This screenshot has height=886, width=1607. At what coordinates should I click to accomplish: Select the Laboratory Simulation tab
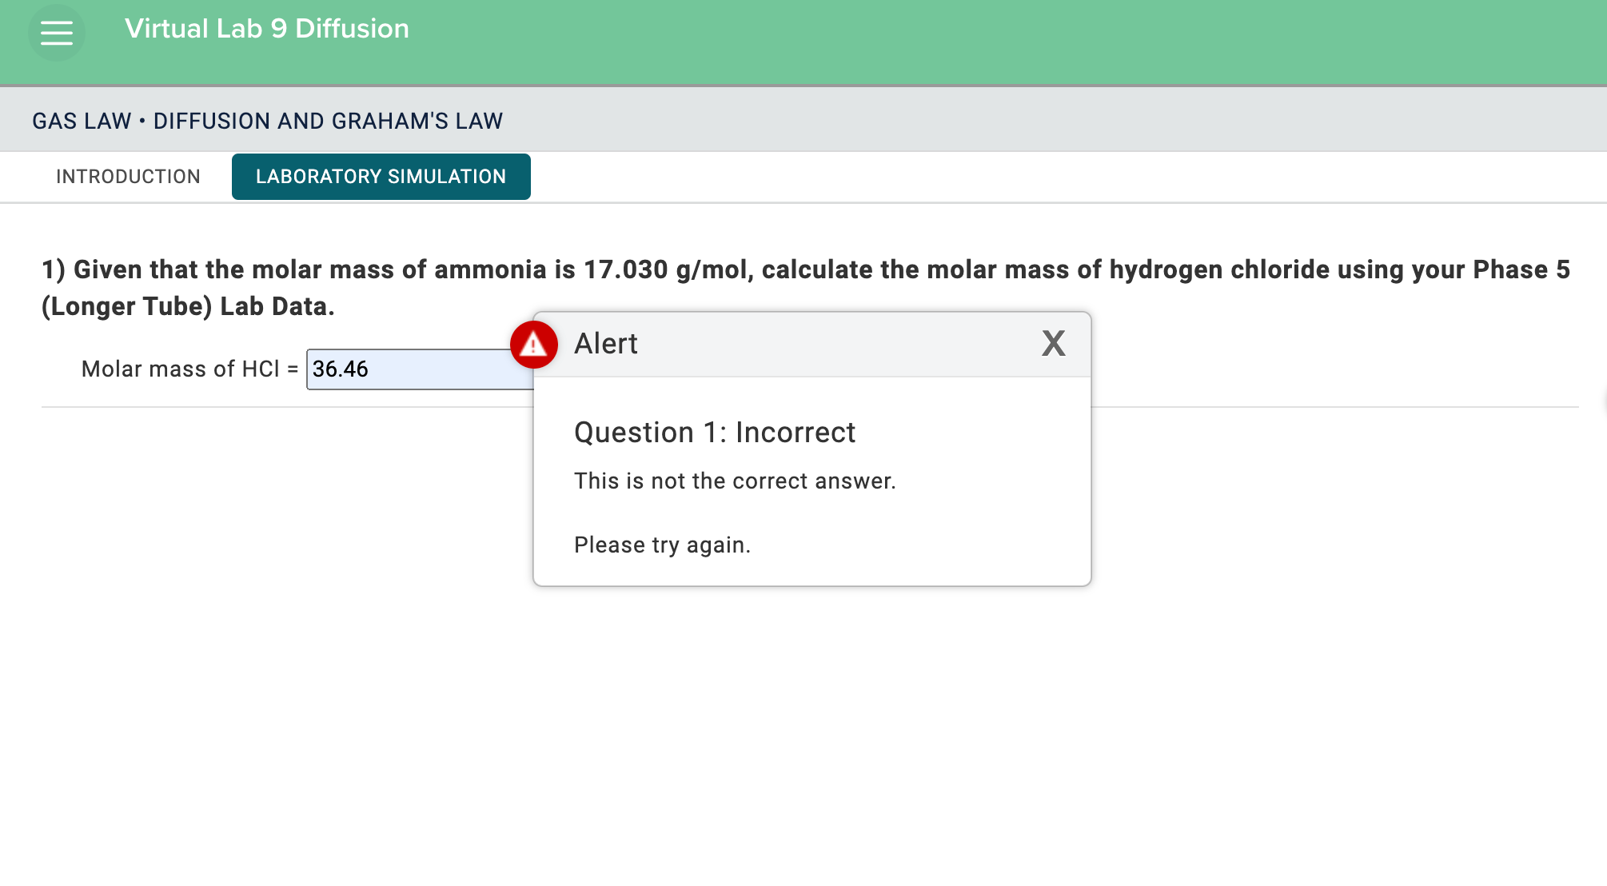(381, 177)
